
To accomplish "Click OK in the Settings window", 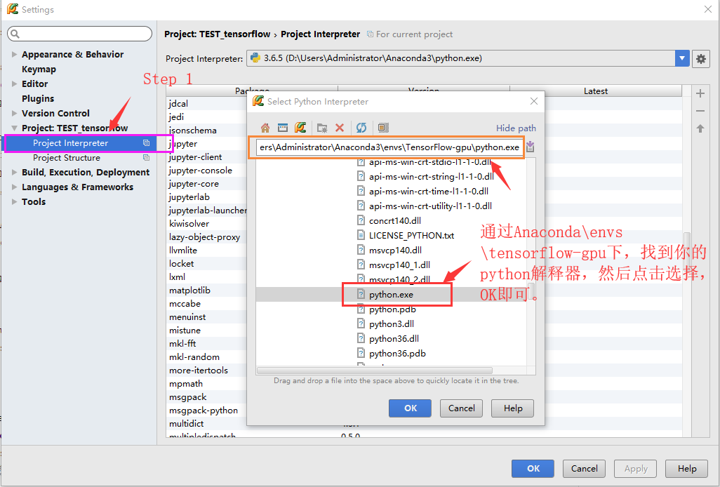I will pyautogui.click(x=533, y=469).
